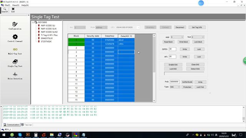This screenshot has width=246, height=138.
Task: Open the Windows notification center
Action: [x=241, y=135]
